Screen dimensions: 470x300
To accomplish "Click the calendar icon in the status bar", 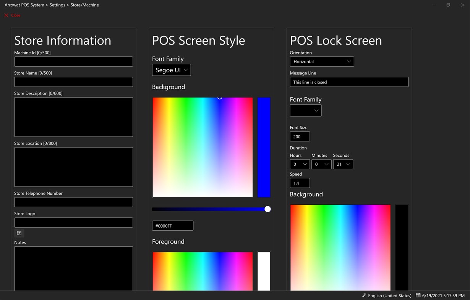I will click(418, 295).
